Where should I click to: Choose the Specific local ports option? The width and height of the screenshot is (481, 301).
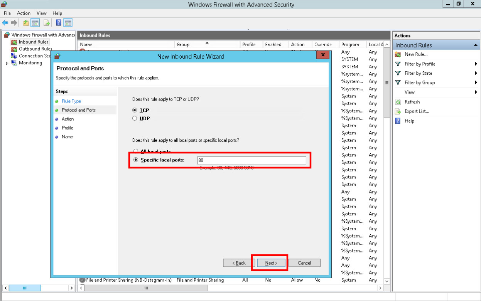[135, 160]
